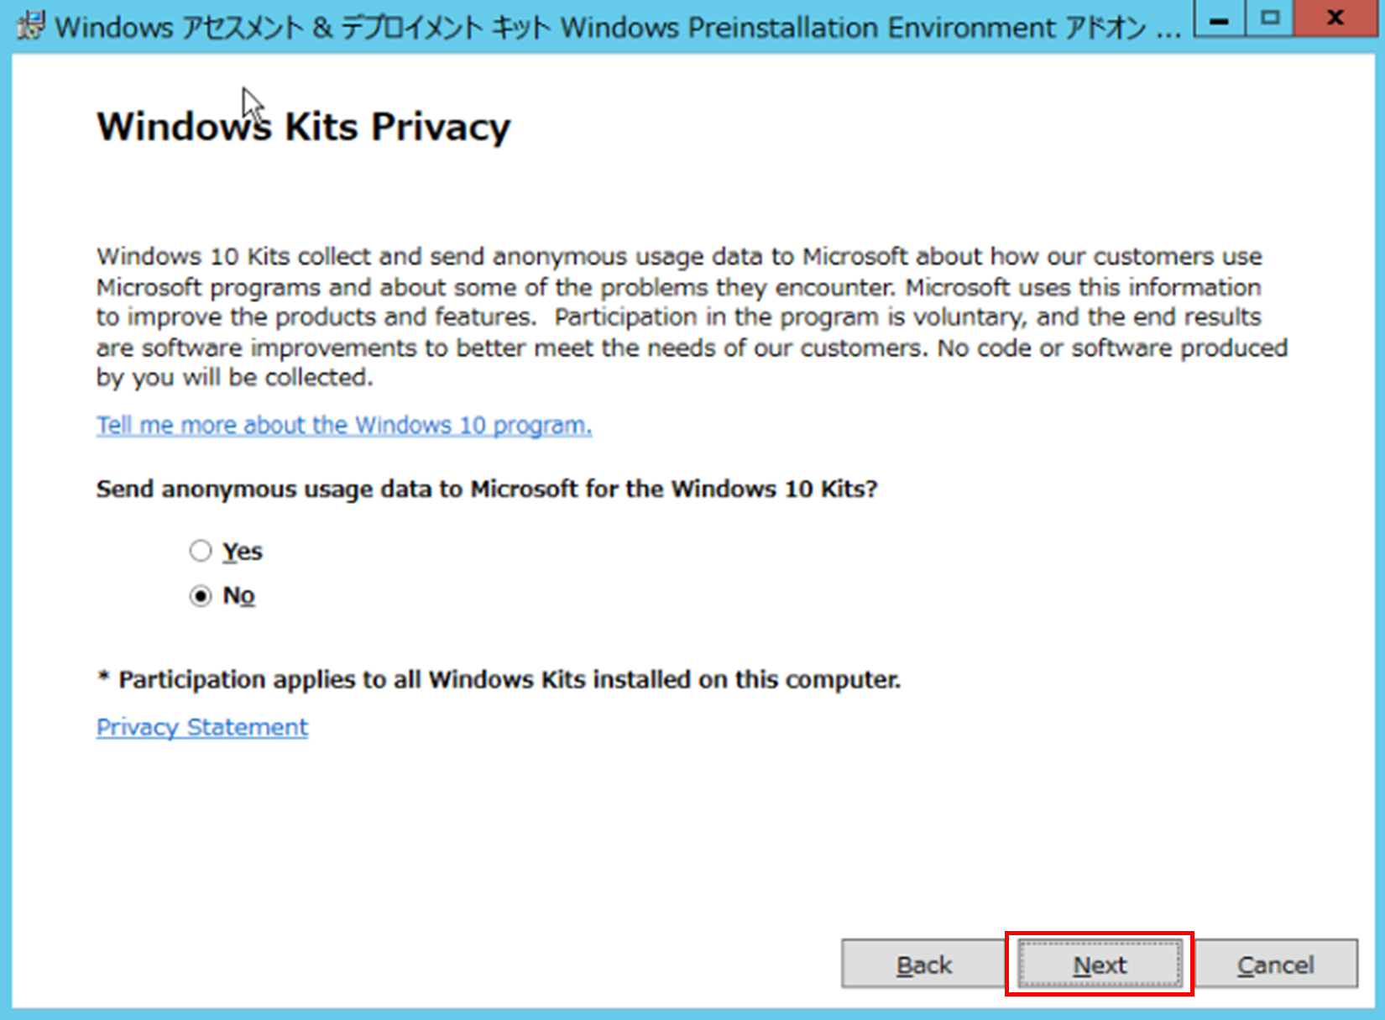Image resolution: width=1385 pixels, height=1020 pixels.
Task: Maximize the setup window
Action: point(1271,18)
